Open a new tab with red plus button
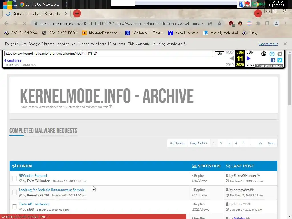Screen dimensions: 292x219 [x=77, y=13]
